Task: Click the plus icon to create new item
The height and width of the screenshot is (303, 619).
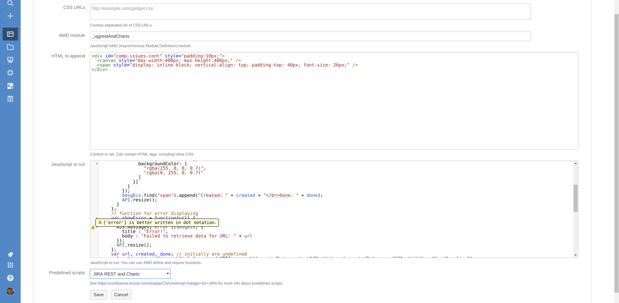Action: pos(10,16)
